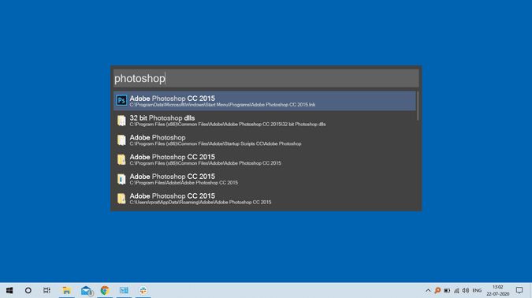Image resolution: width=532 pixels, height=298 pixels.
Task: Open Mail app from taskbar
Action: [x=86, y=291]
